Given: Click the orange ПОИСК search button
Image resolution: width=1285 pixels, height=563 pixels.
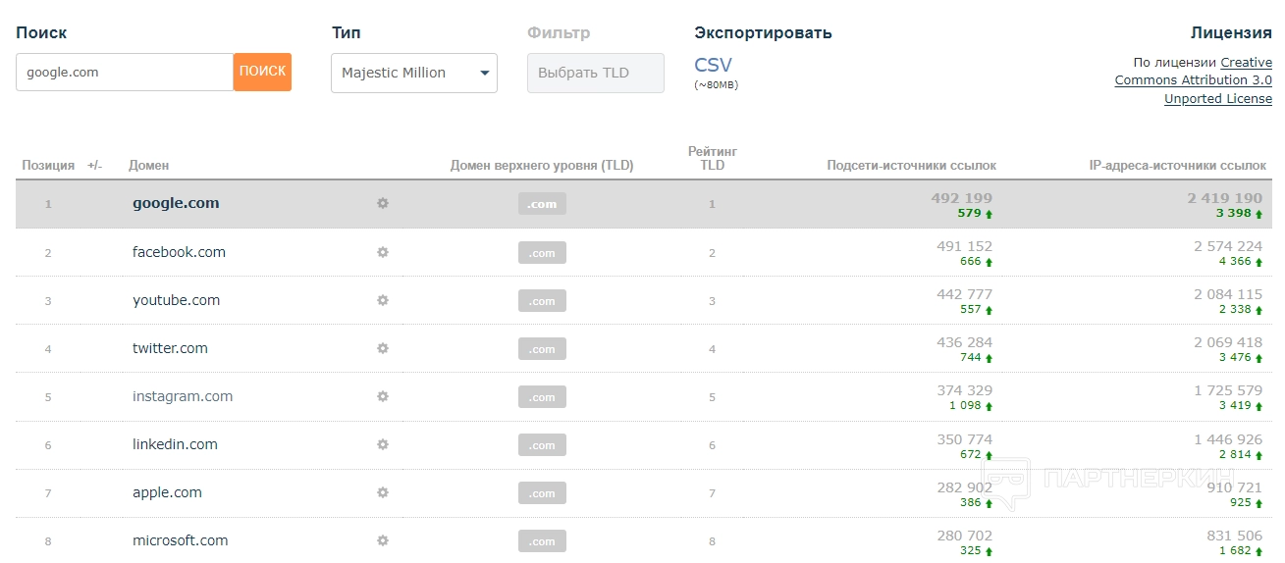Looking at the screenshot, I should (x=262, y=72).
